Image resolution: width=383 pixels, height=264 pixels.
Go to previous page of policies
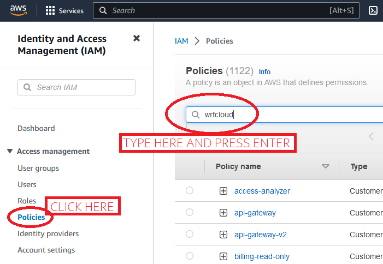pyautogui.click(x=372, y=136)
